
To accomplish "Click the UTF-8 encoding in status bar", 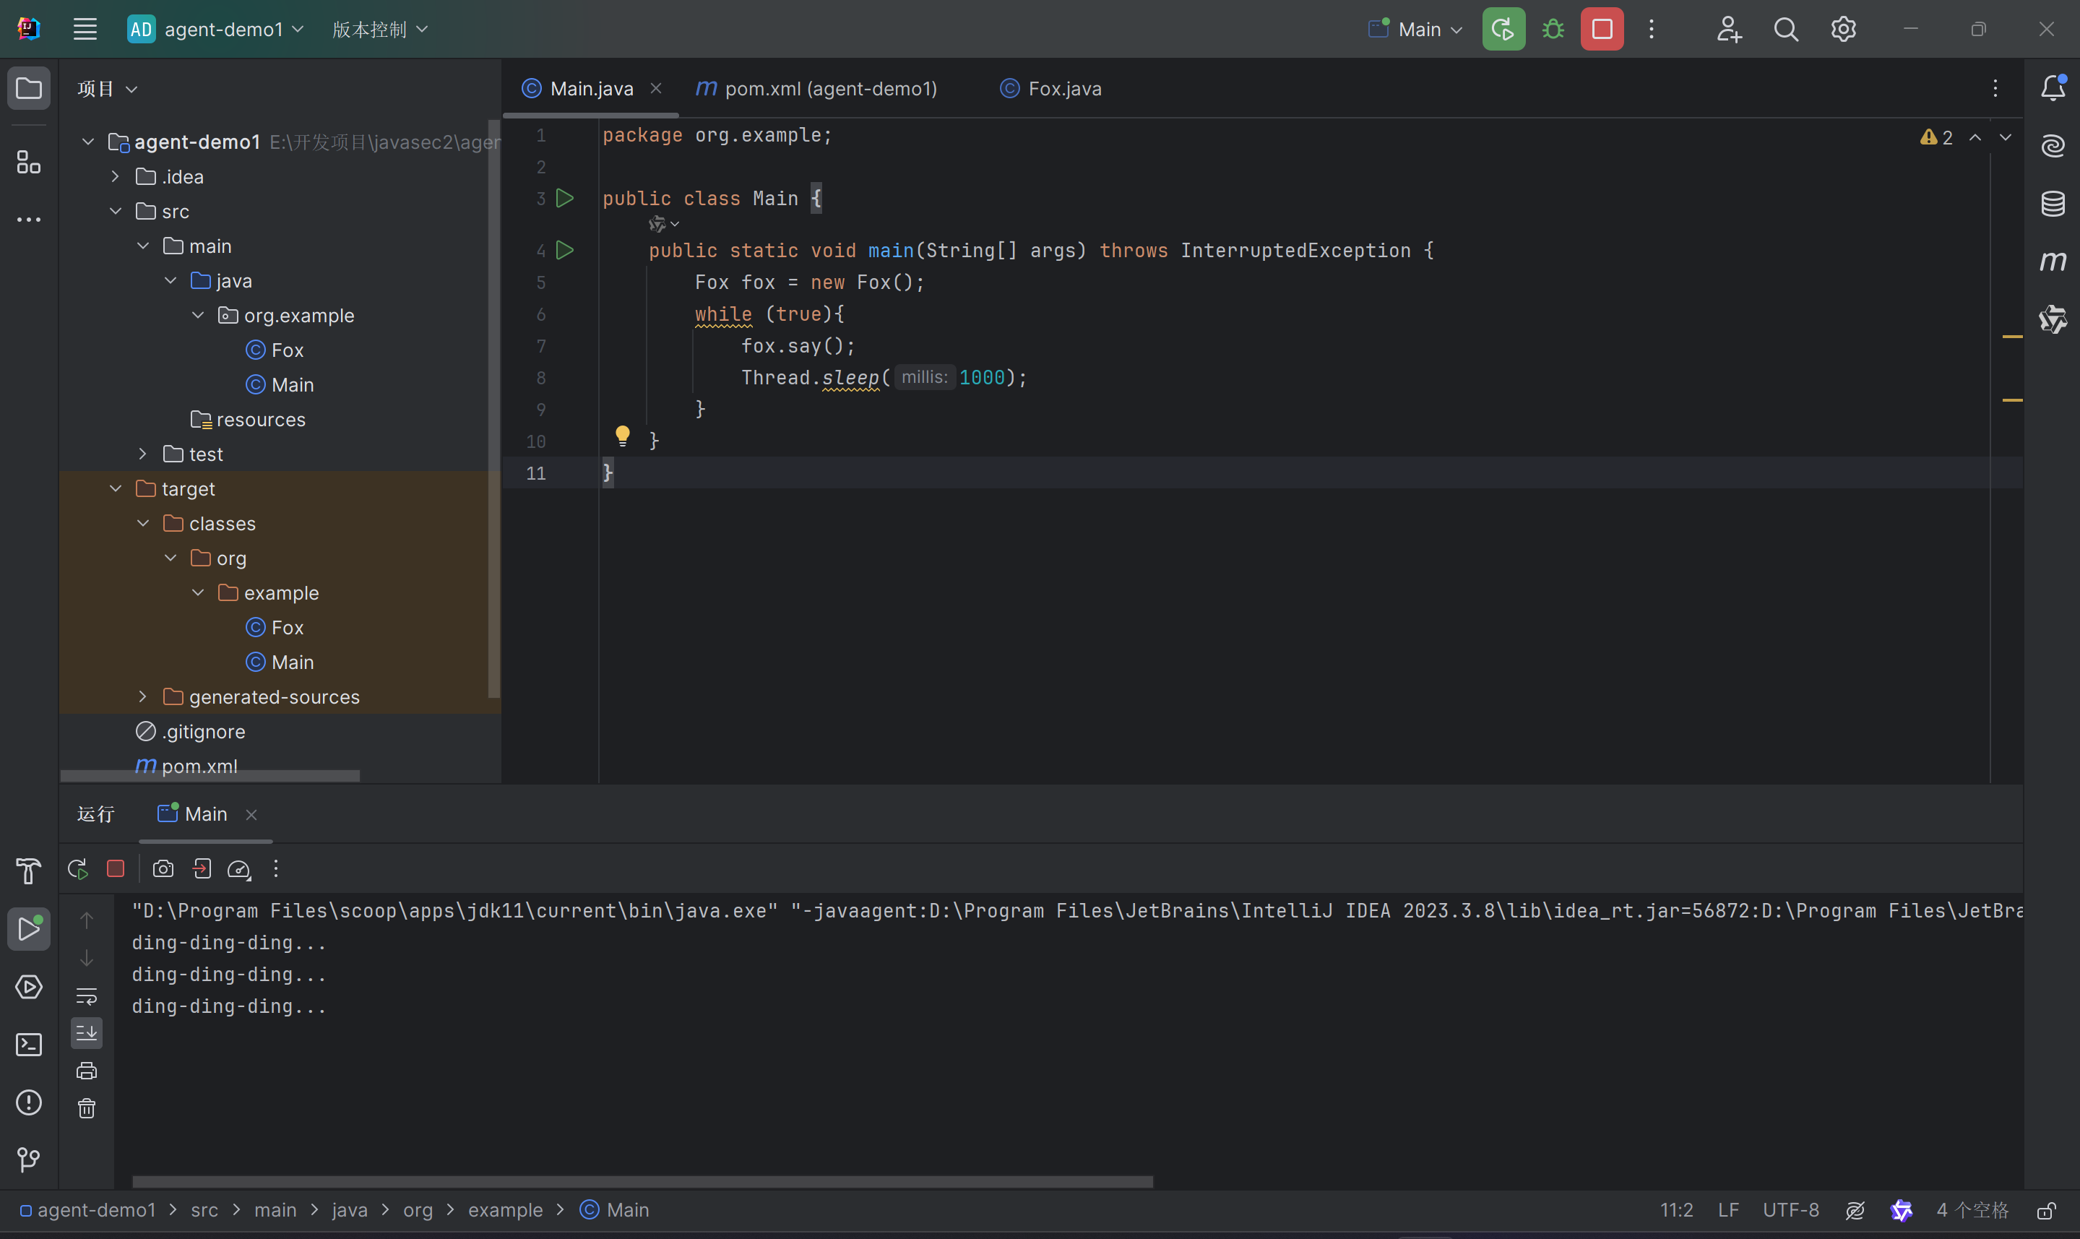I will coord(1790,1211).
